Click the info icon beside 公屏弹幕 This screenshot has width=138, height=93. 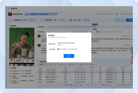tap(17, 68)
